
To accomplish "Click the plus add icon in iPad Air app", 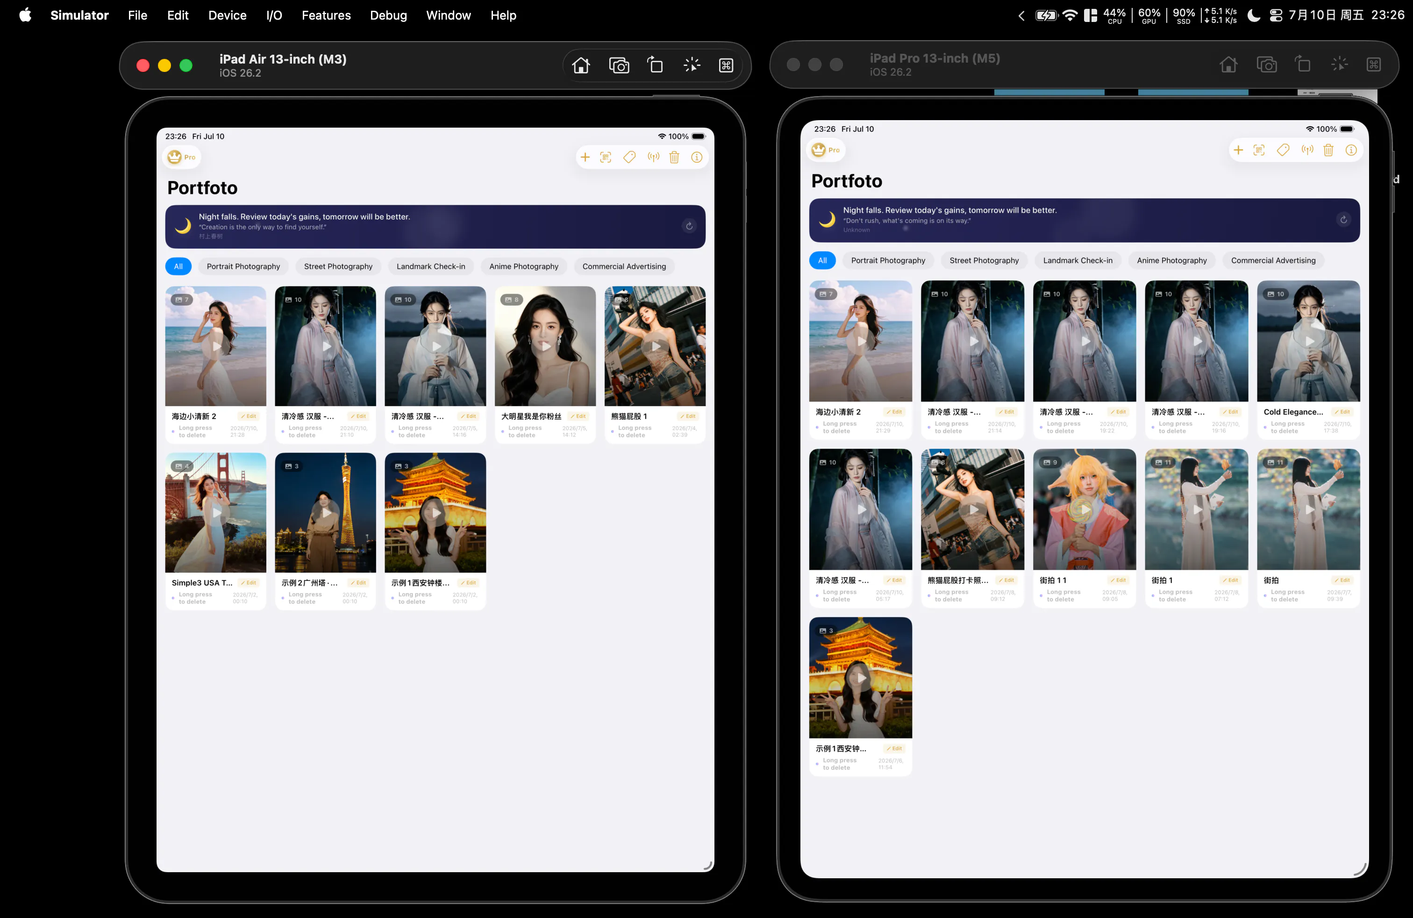I will coord(585,158).
